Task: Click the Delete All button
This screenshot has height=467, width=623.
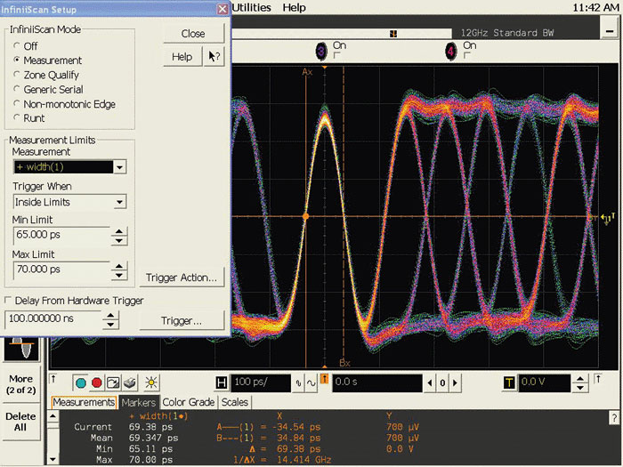Action: 21,422
